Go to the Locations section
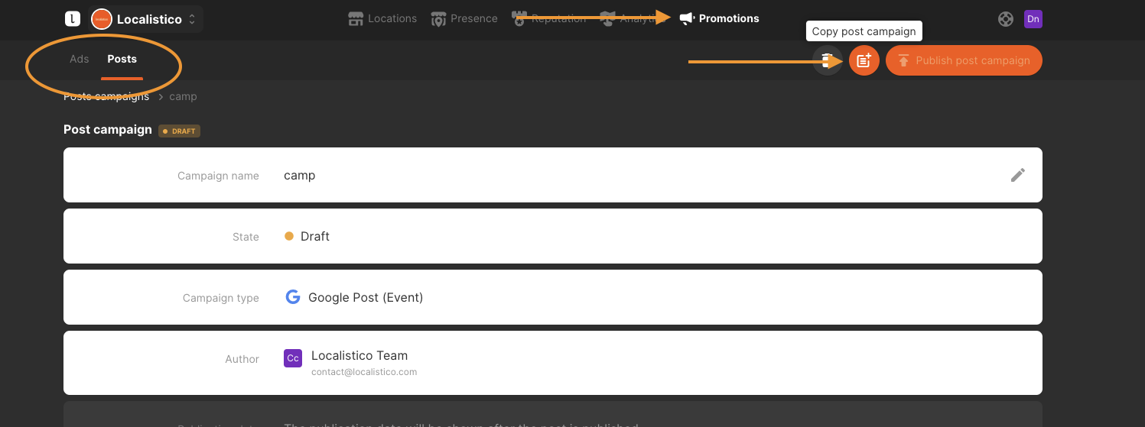 coord(382,18)
